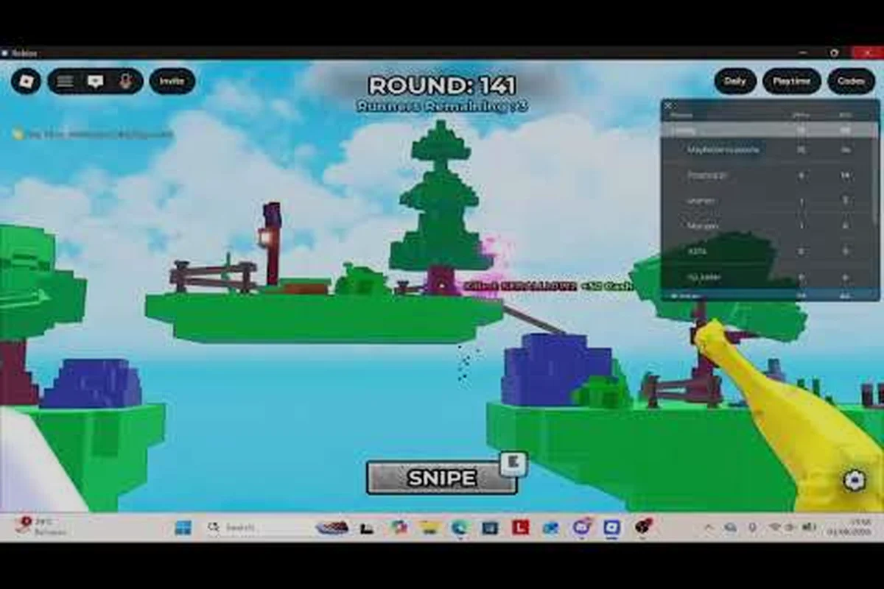884x589 pixels.
Task: Click the Invite button
Action: 172,81
